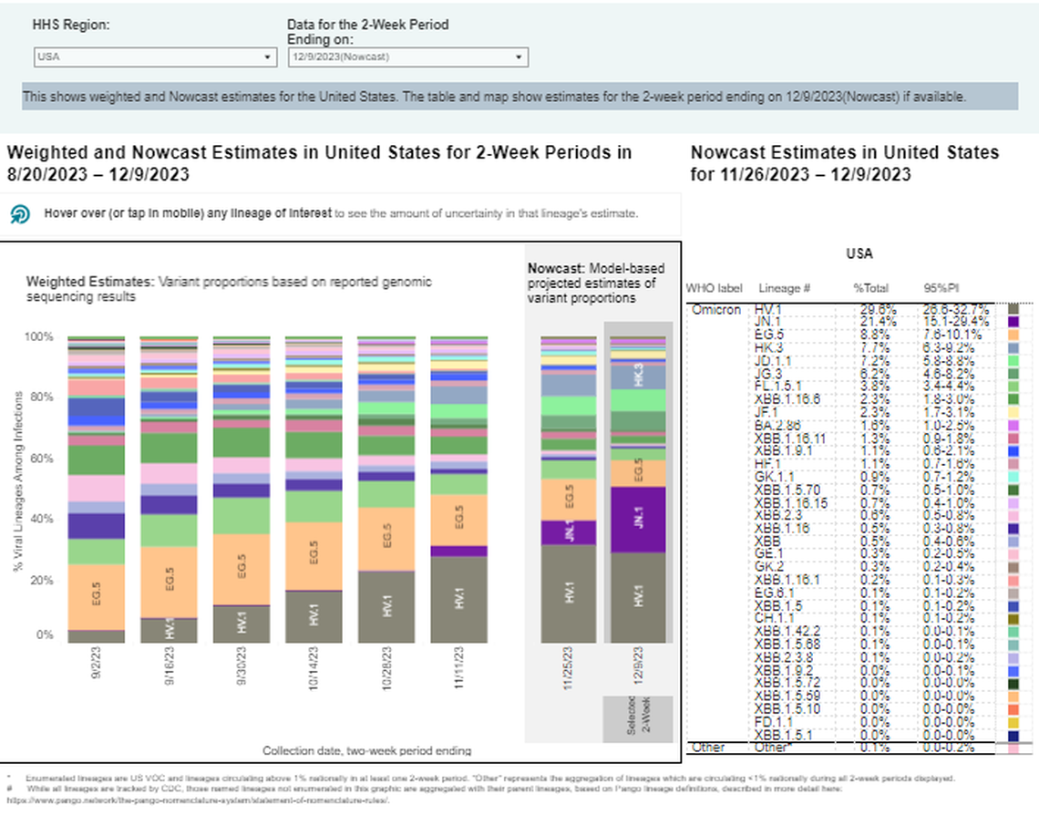The width and height of the screenshot is (1039, 815).
Task: Select the USA heading above the table
Action: pyautogui.click(x=859, y=253)
